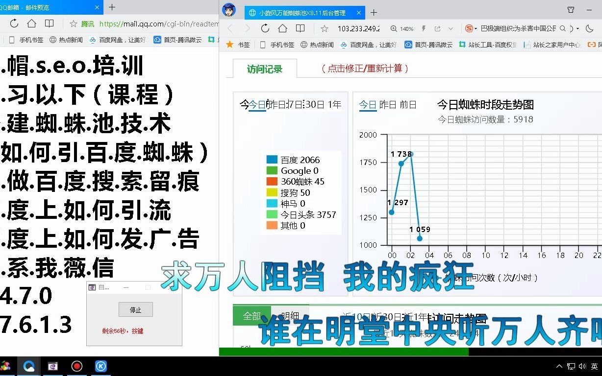Click the 1297 data point on chart
This screenshot has width=602, height=376.
(392, 212)
